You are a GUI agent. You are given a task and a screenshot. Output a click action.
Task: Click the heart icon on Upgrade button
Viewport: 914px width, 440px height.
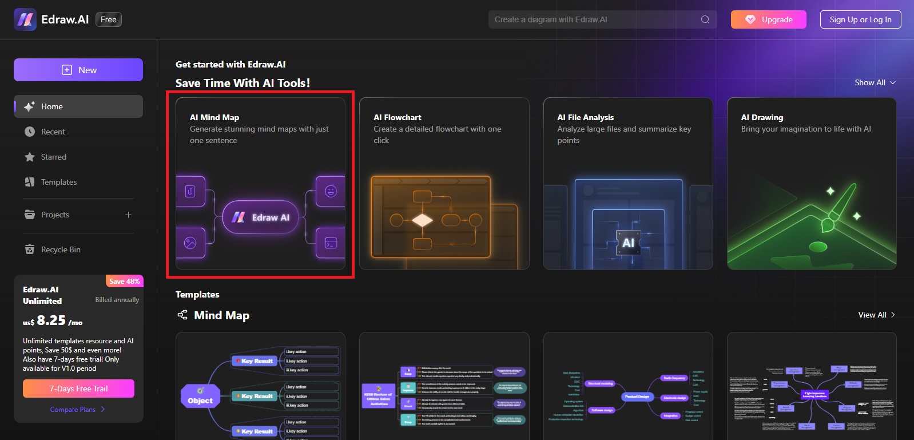750,19
